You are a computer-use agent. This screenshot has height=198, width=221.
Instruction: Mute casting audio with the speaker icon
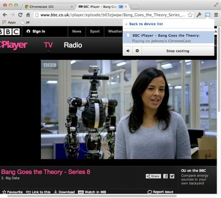[x=128, y=51]
